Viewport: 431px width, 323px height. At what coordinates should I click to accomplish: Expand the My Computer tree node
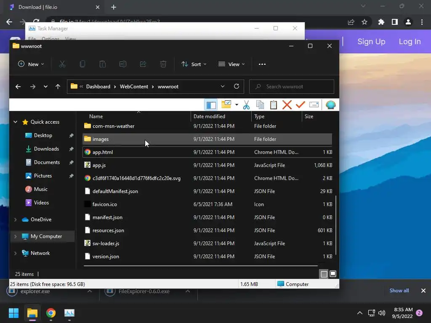[x=16, y=236]
